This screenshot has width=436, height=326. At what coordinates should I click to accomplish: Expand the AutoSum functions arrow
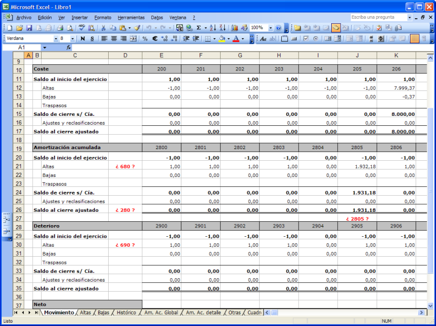(x=205, y=28)
